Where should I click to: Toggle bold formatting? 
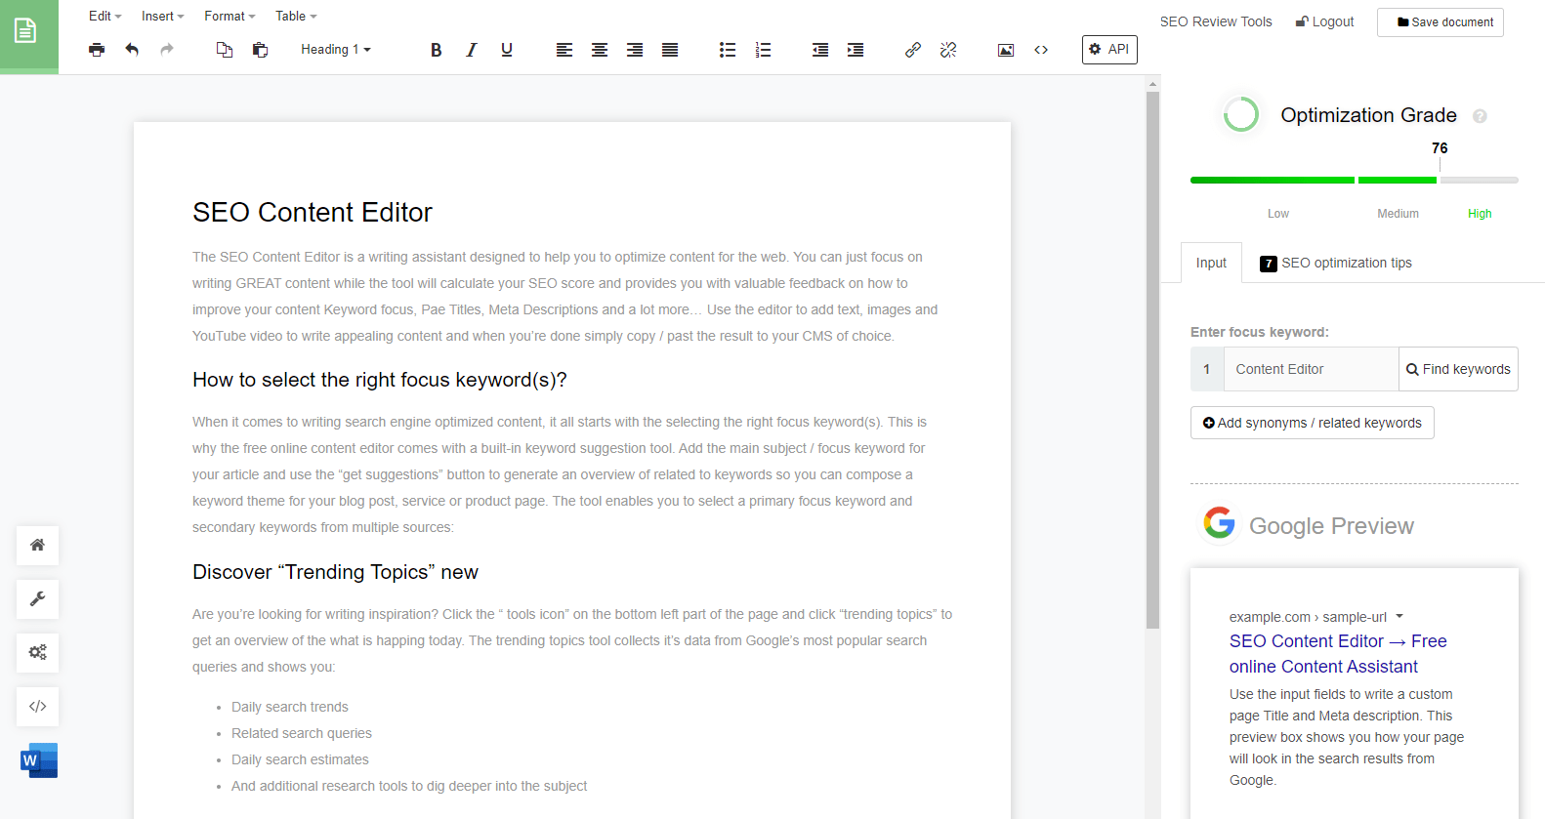pos(437,50)
